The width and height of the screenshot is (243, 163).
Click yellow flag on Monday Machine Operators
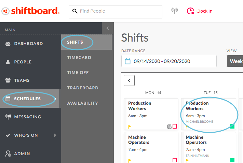[x=130, y=161]
